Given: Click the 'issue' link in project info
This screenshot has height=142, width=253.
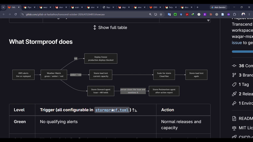Looking at the screenshot, I should pyautogui.click(x=237, y=43).
